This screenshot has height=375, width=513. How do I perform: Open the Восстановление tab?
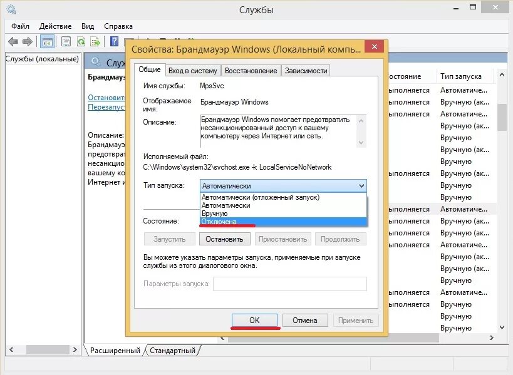pos(251,71)
